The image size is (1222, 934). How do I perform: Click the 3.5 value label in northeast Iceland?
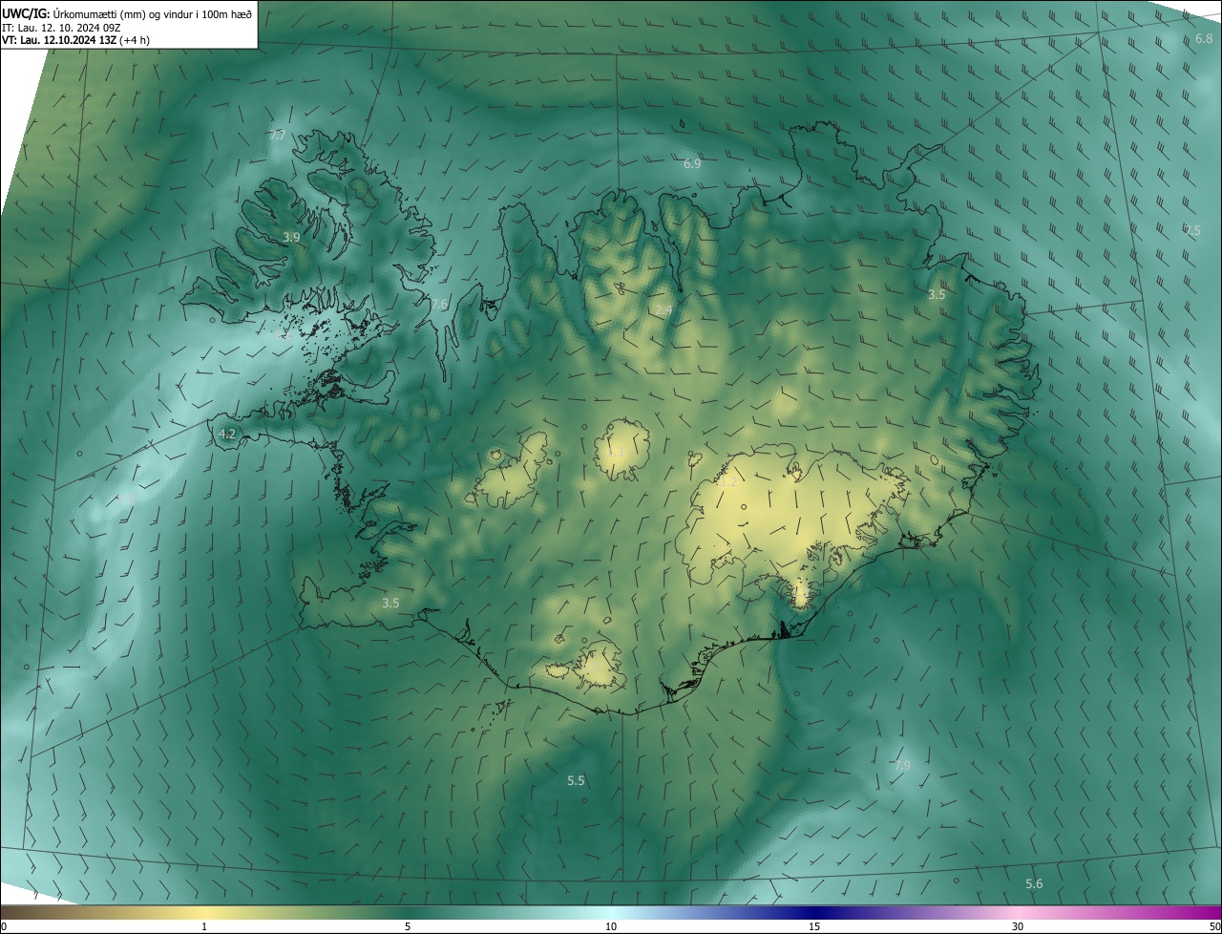[937, 294]
